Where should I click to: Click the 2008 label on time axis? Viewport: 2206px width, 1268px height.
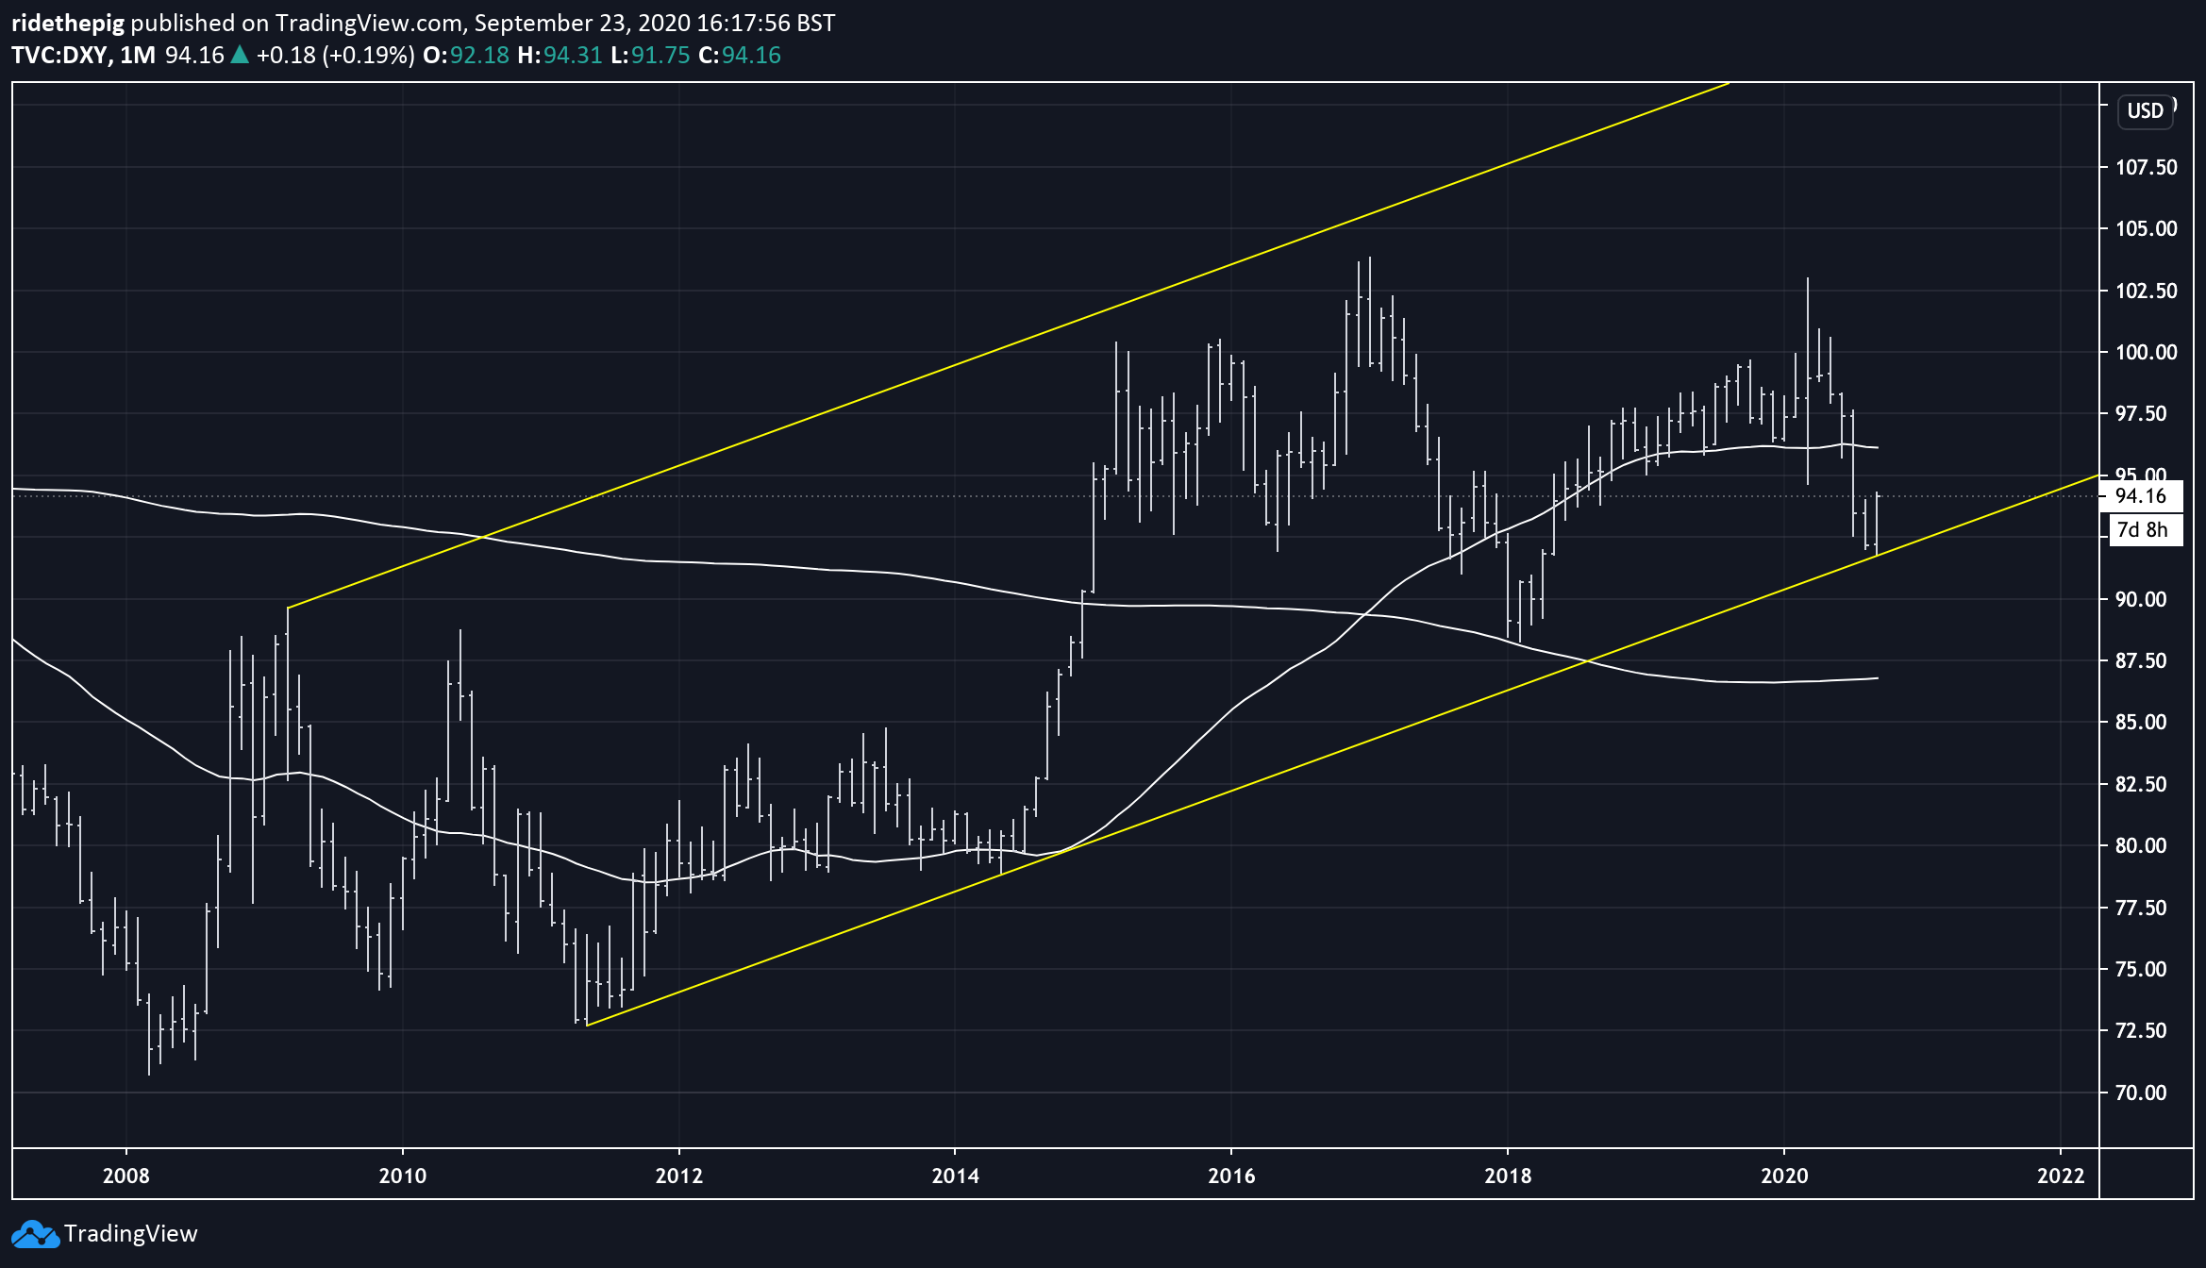[126, 1176]
